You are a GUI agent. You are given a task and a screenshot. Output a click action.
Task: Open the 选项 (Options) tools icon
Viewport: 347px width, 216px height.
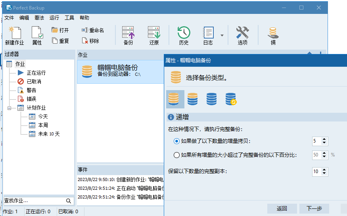click(242, 35)
